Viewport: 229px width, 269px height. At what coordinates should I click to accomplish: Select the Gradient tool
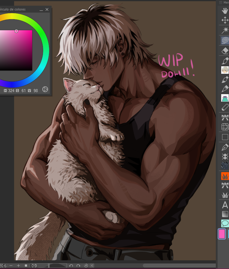pos(225,214)
